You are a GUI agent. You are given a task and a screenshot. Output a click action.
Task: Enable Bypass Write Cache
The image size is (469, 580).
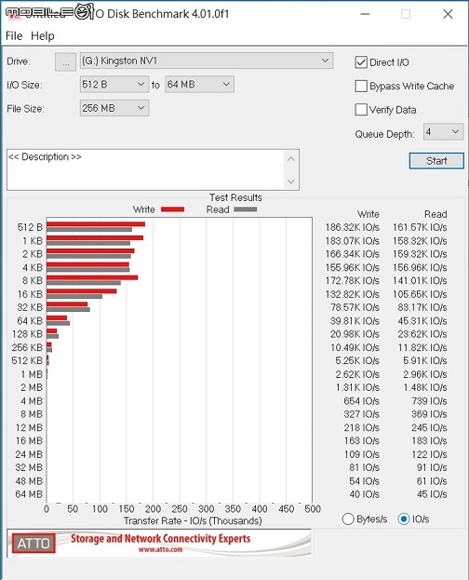coord(361,87)
